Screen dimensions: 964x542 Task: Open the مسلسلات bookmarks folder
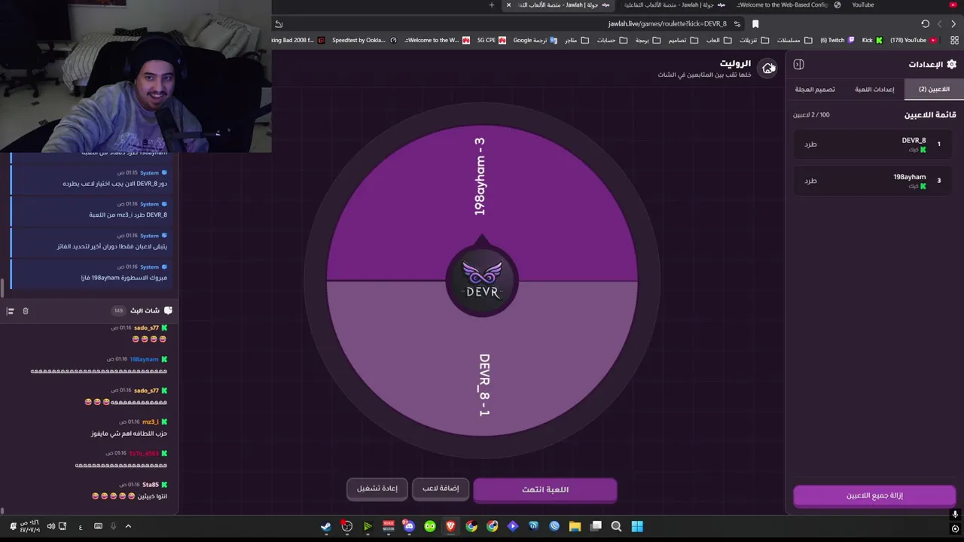pos(795,41)
